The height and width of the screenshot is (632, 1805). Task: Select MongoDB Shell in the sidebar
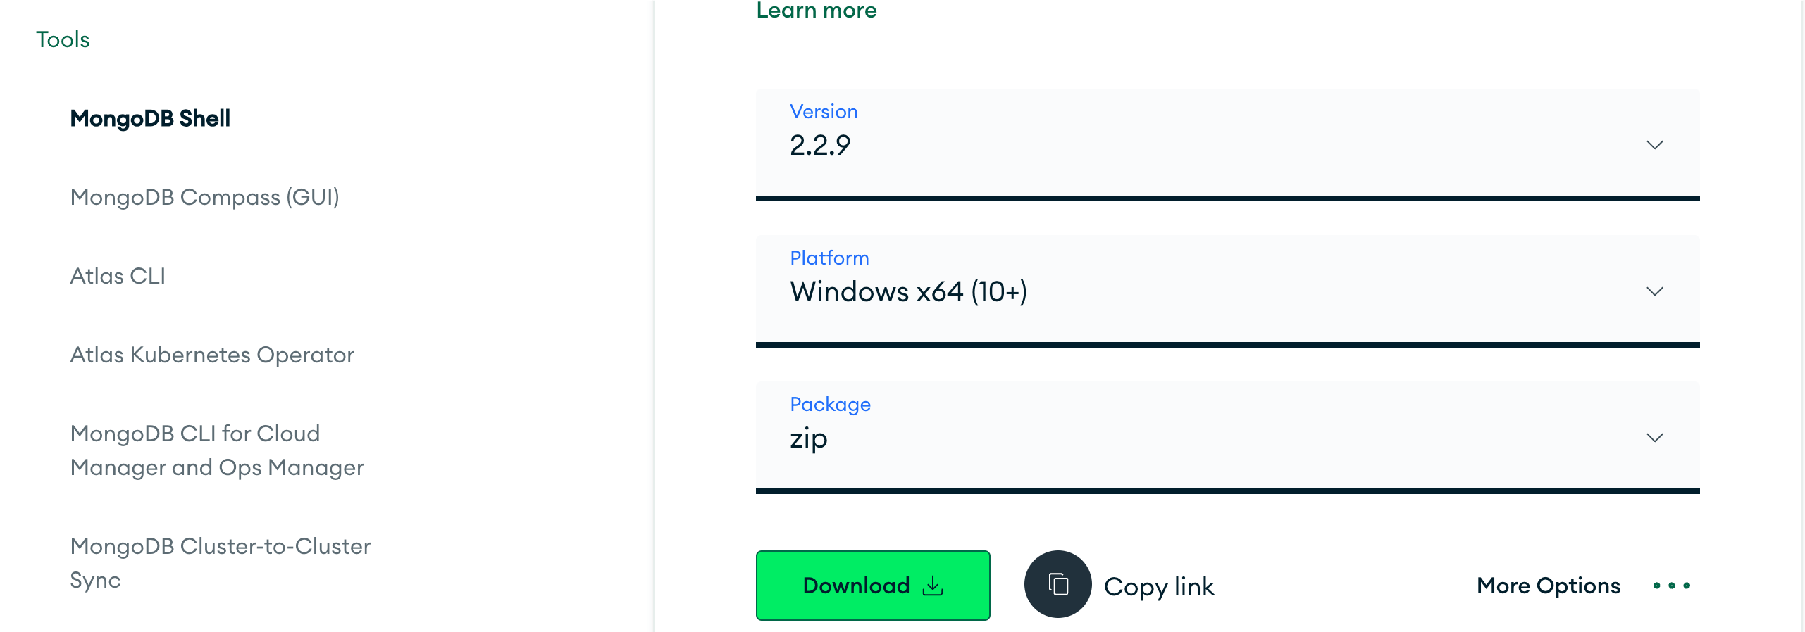pos(150,118)
